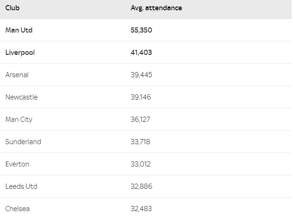Click Liverpool attendance value 41,403
This screenshot has height=219, width=293.
pos(141,53)
